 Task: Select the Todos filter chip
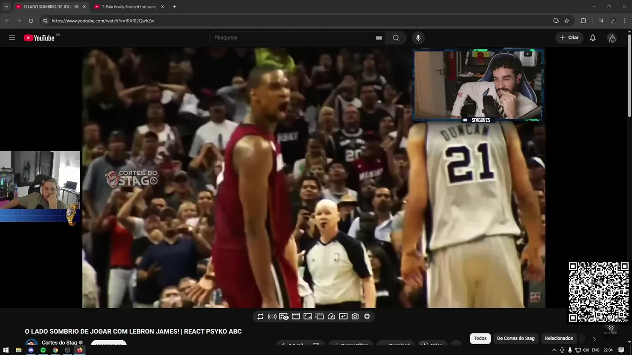(480, 338)
